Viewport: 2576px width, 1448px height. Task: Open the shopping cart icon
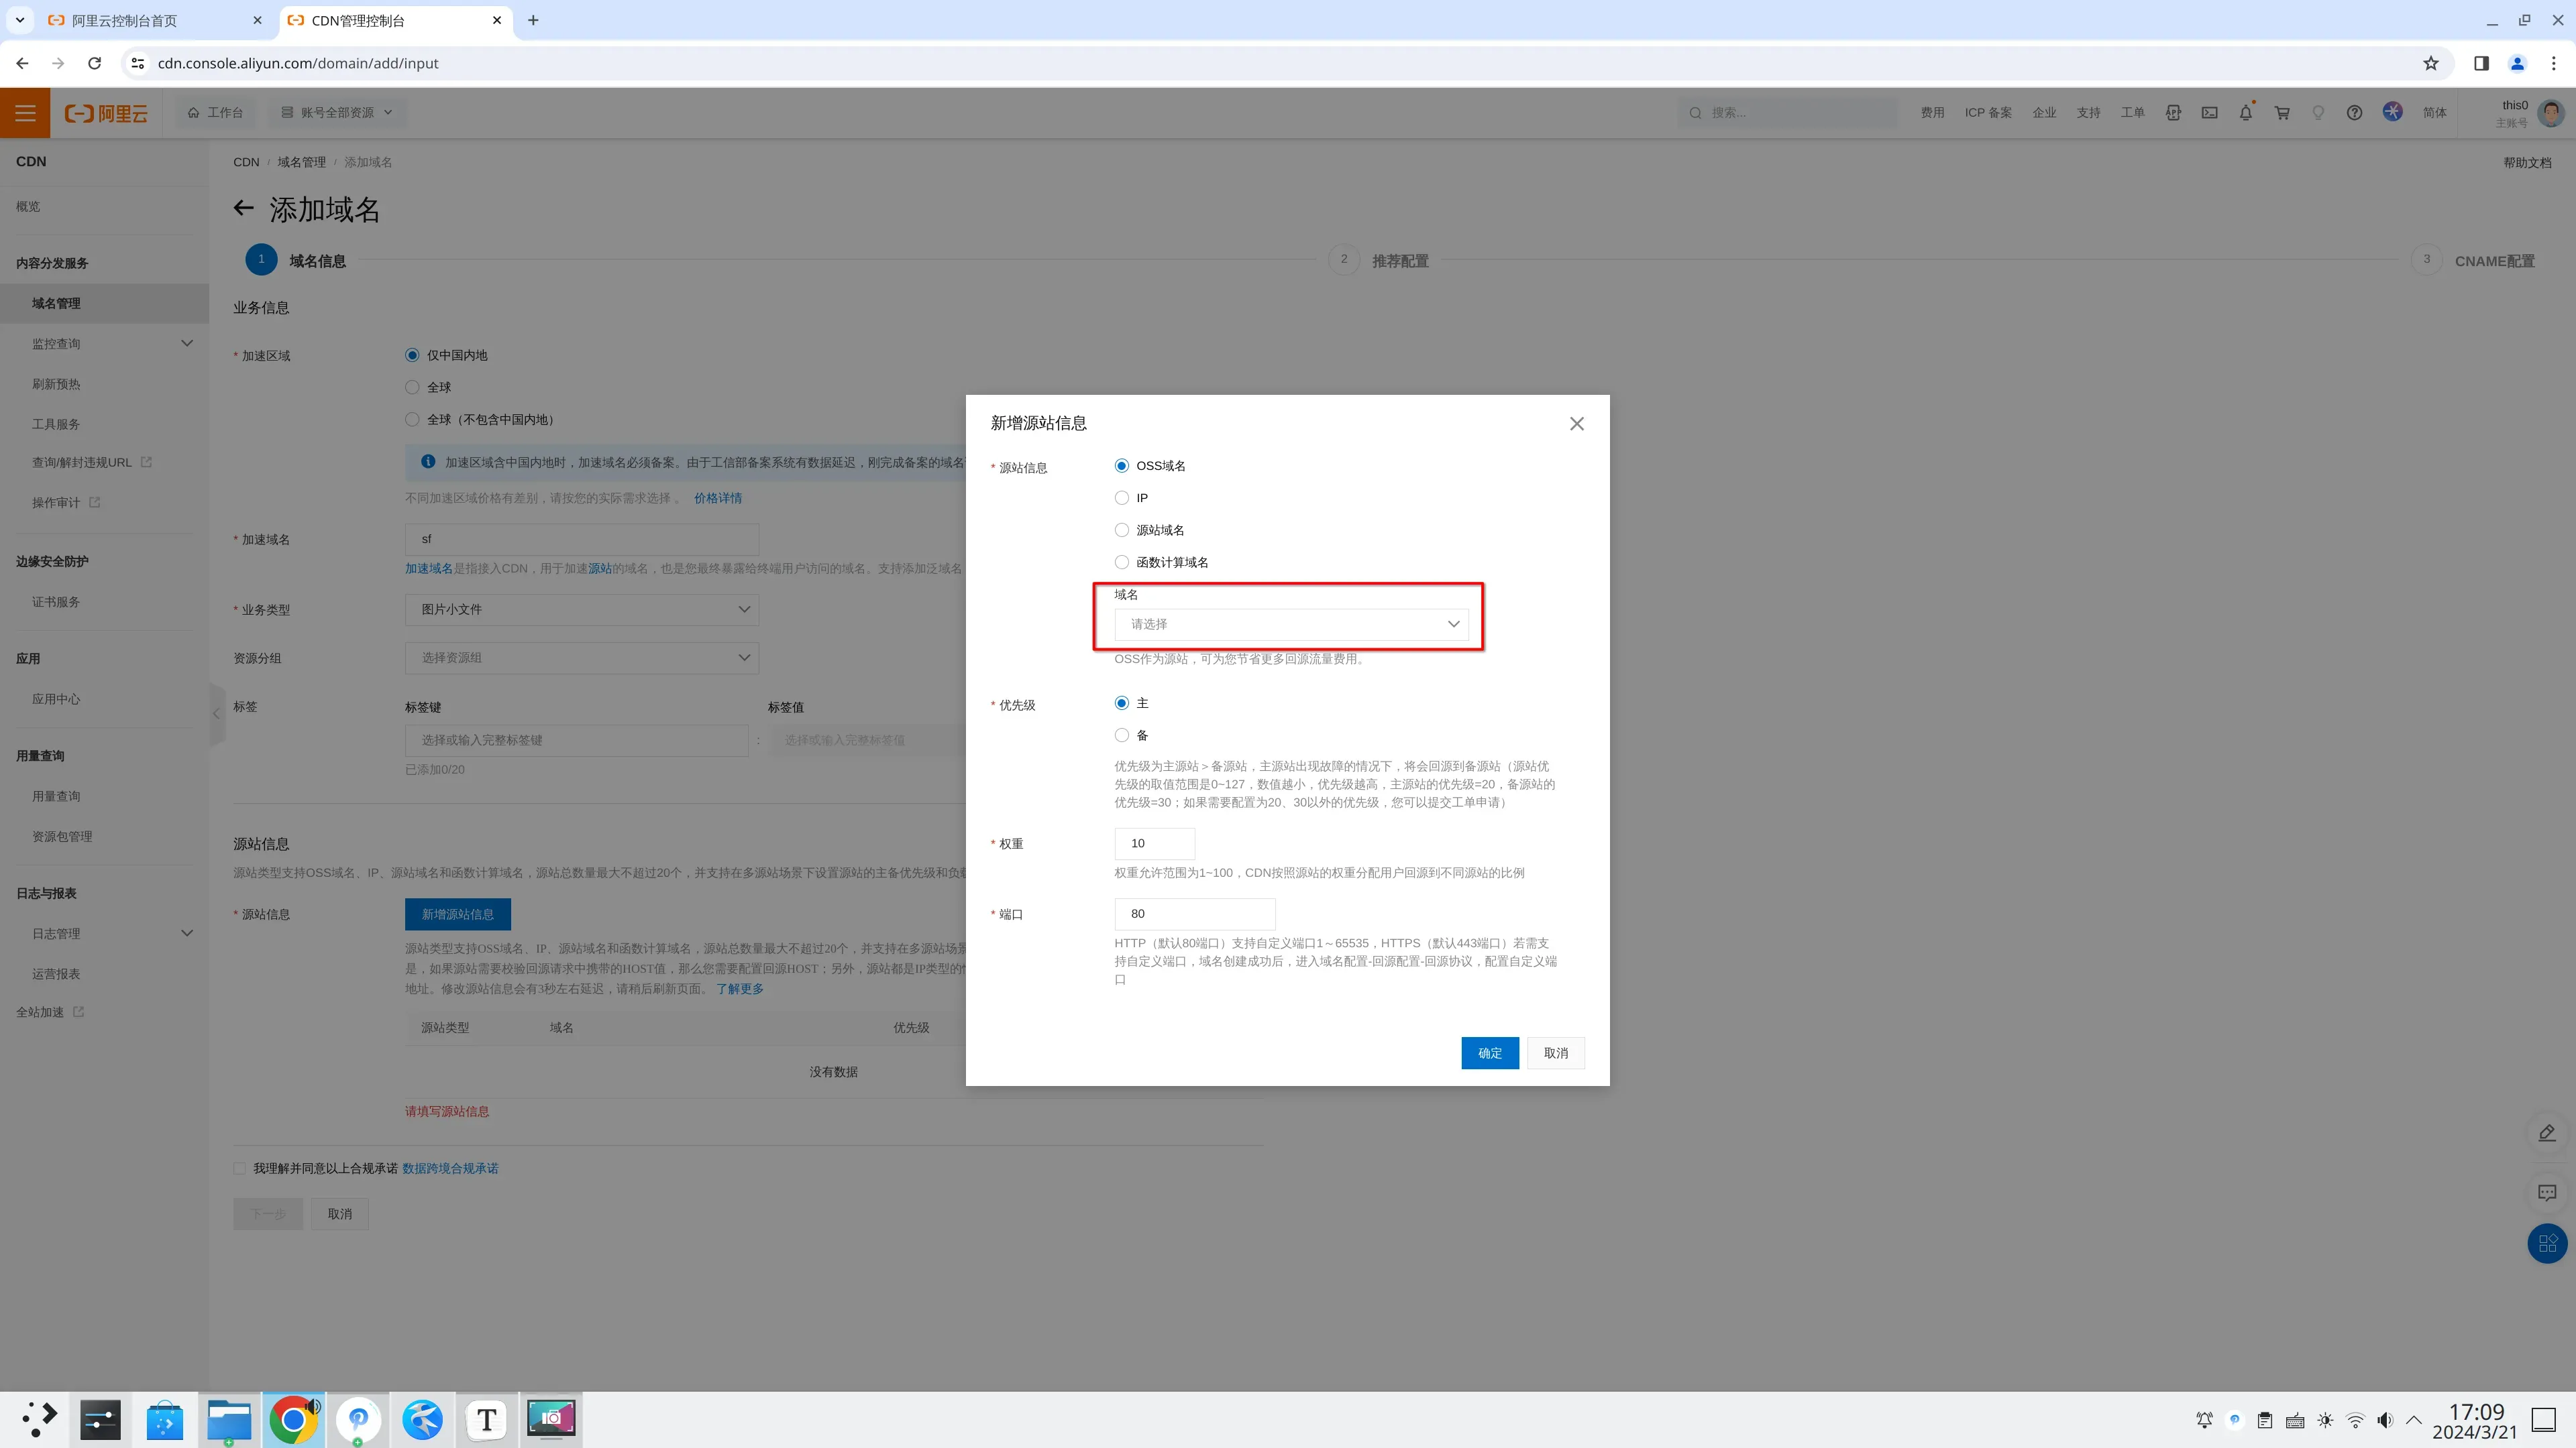click(x=2282, y=113)
